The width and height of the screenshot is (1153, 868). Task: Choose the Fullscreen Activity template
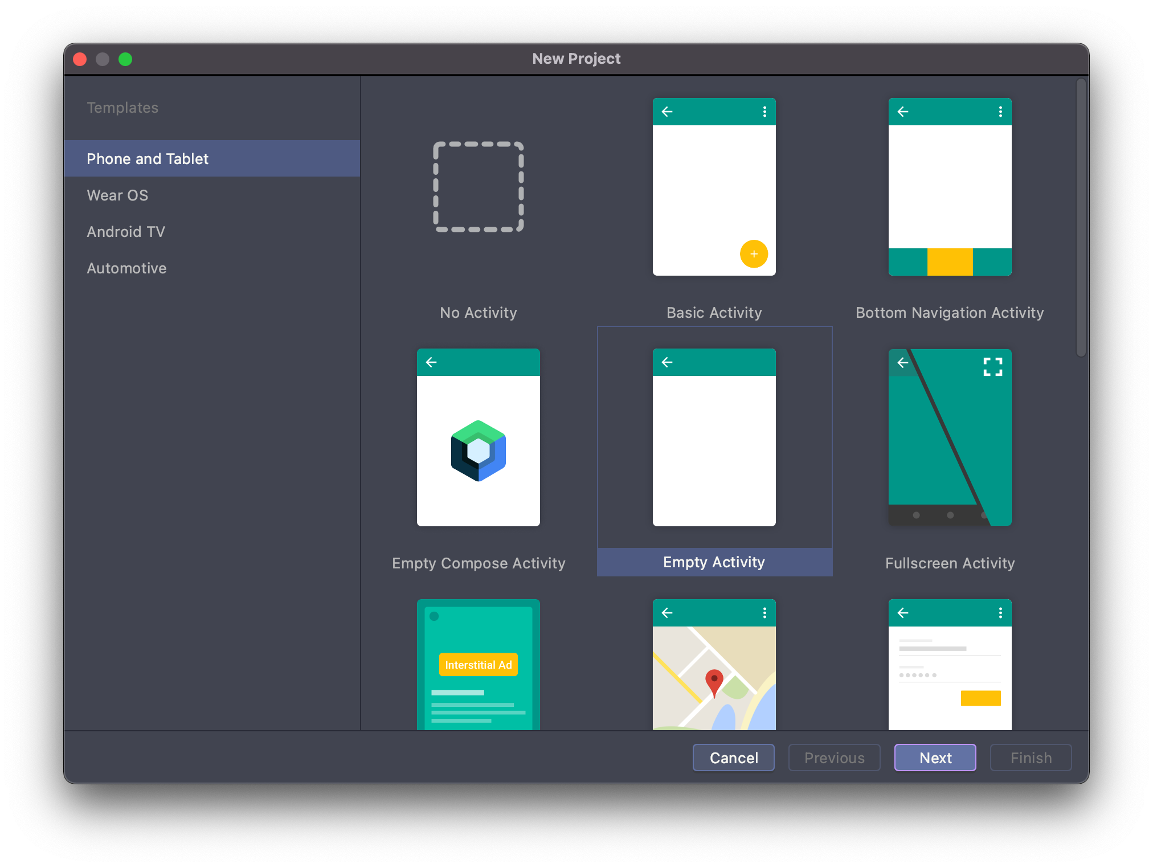(950, 437)
